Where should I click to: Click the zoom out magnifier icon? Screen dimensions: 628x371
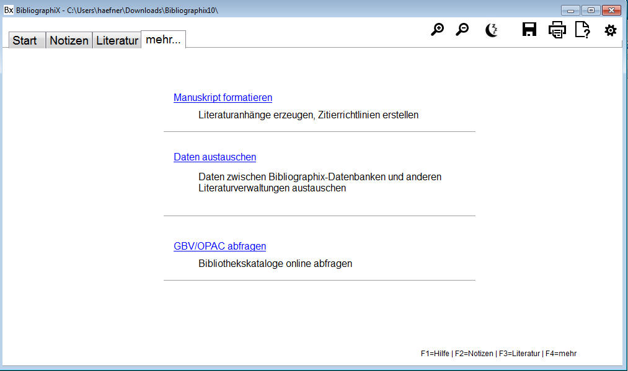462,30
